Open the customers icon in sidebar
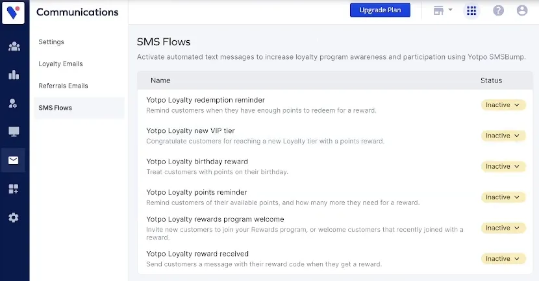The width and height of the screenshot is (539, 281). 14,46
